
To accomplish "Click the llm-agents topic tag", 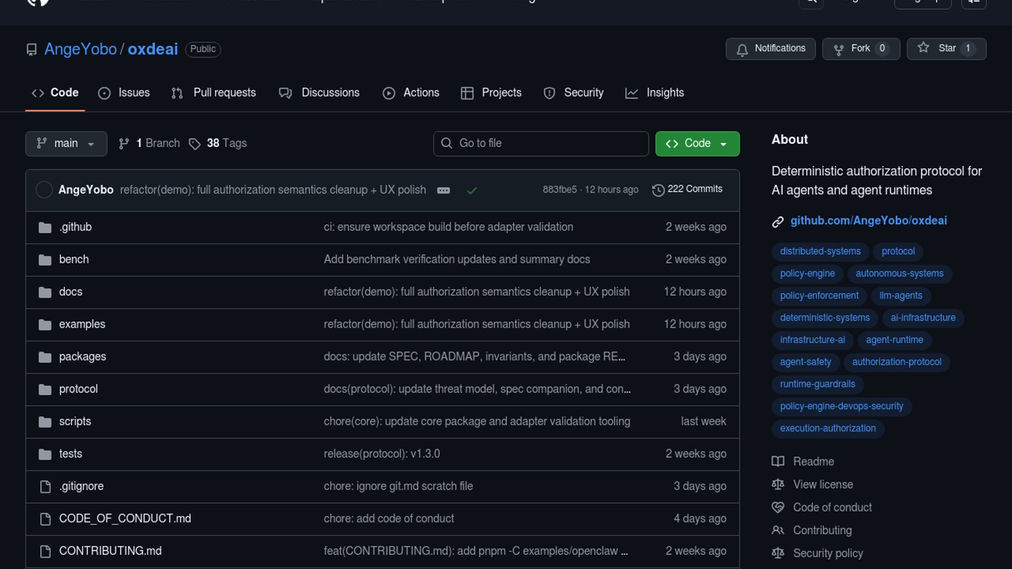I will tap(900, 296).
